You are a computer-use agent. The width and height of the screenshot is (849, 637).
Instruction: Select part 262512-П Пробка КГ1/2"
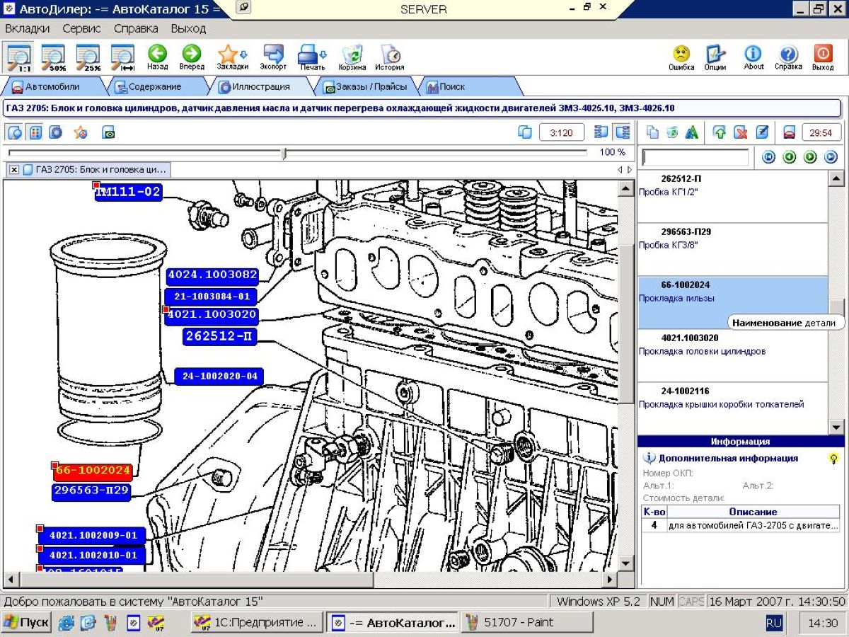(732, 196)
